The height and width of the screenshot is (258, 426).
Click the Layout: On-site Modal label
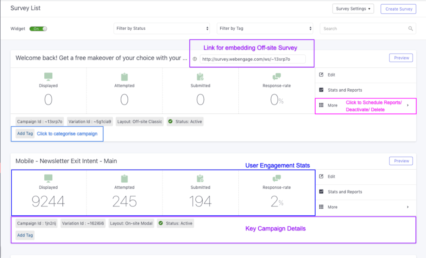click(x=131, y=223)
